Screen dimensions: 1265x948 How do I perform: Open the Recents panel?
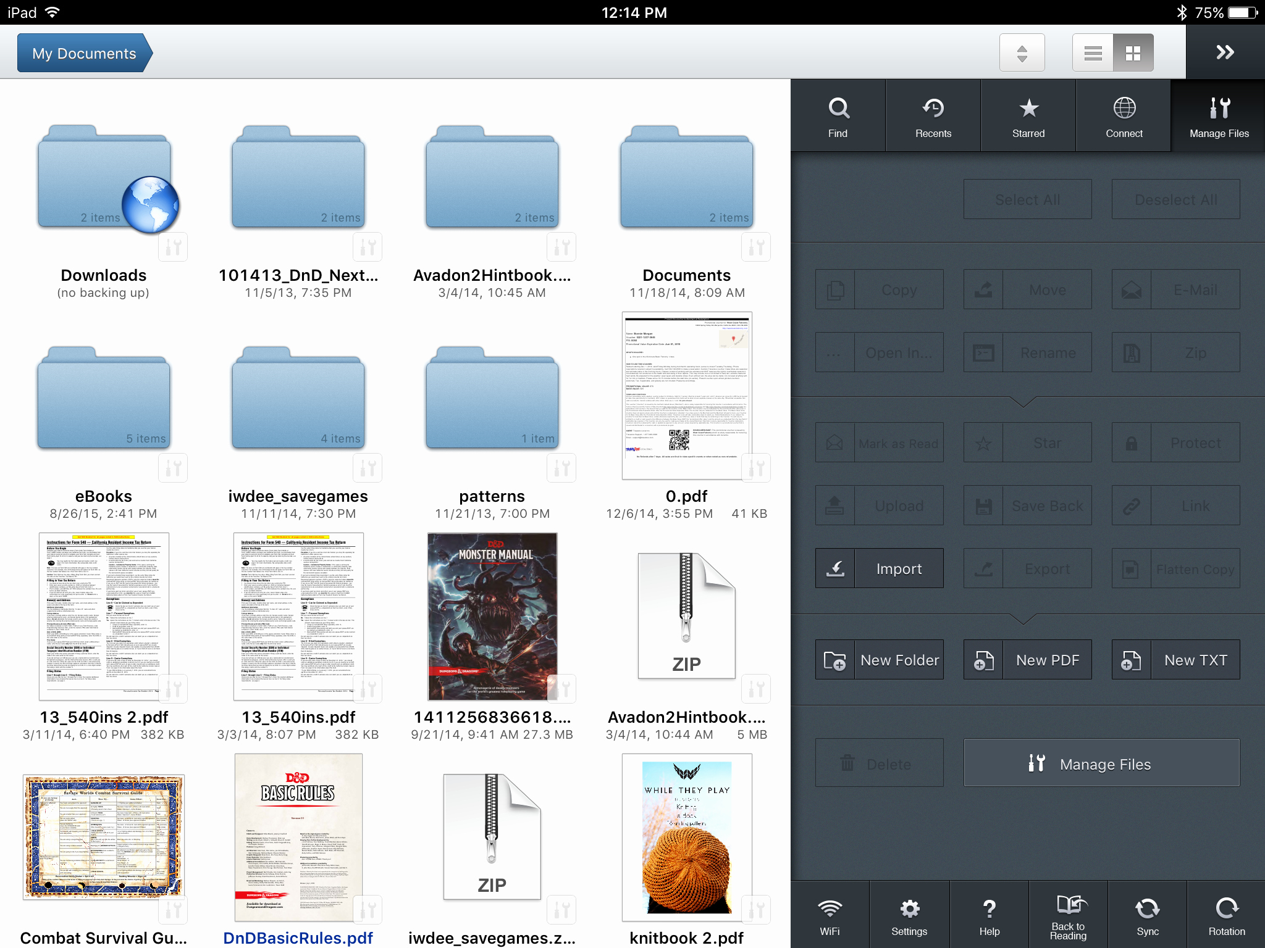click(x=933, y=116)
